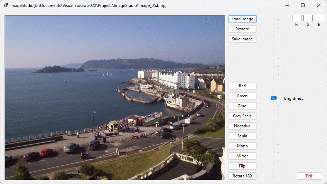
Task: Apply the Negative effect
Action: (x=242, y=126)
